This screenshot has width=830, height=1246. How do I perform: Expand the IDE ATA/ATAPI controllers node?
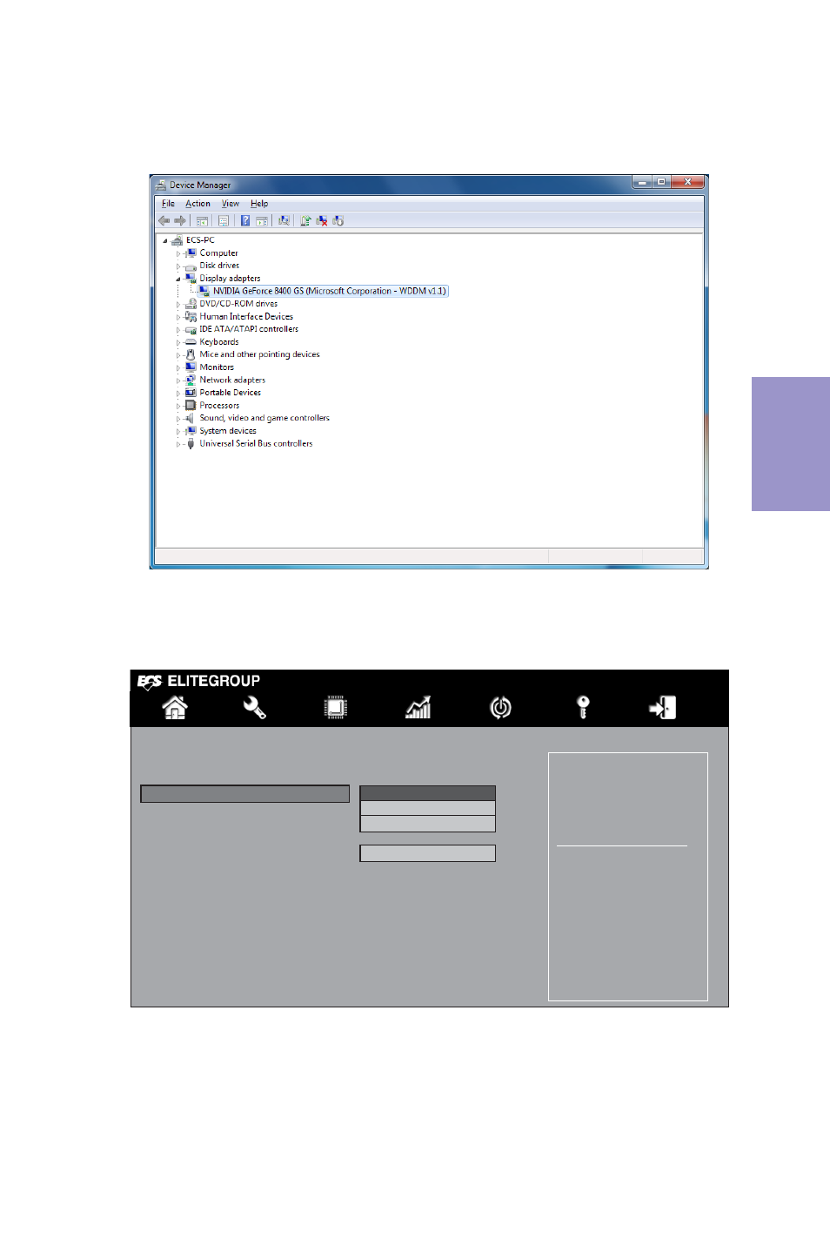[178, 330]
